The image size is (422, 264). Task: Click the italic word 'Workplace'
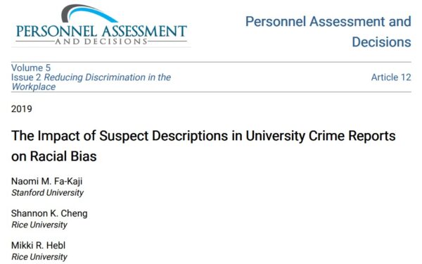tap(34, 87)
